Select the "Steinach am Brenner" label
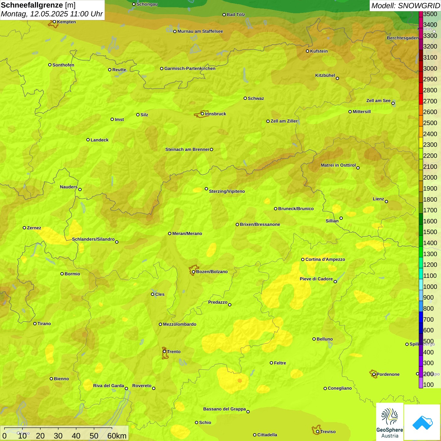 (187, 149)
